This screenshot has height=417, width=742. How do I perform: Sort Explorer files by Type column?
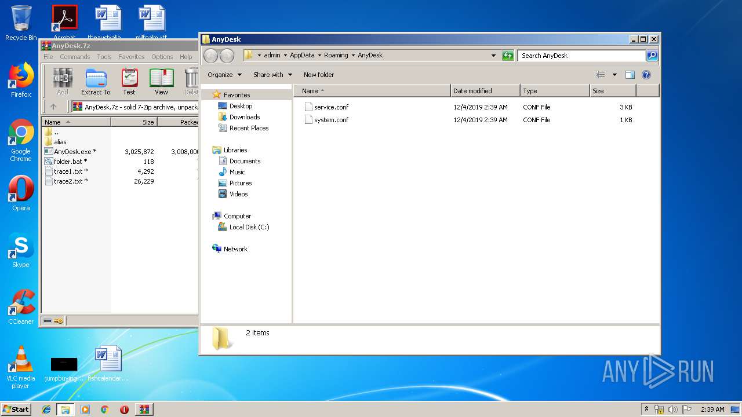pos(555,91)
